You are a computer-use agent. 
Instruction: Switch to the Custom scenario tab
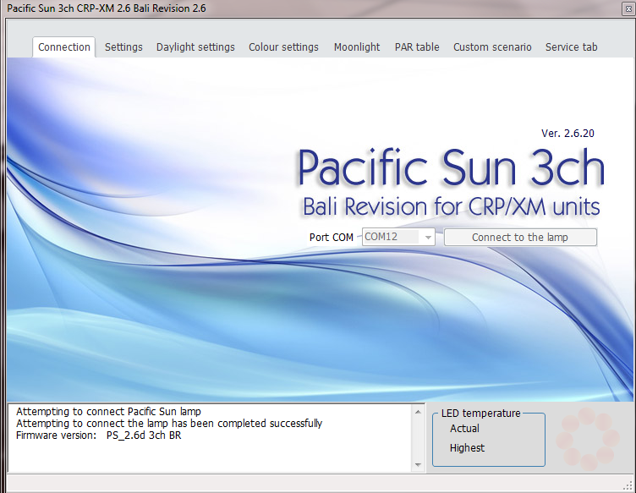(x=492, y=47)
